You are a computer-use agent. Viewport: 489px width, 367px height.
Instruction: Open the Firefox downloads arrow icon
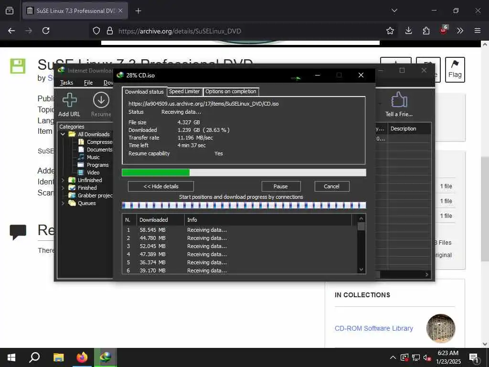point(408,31)
